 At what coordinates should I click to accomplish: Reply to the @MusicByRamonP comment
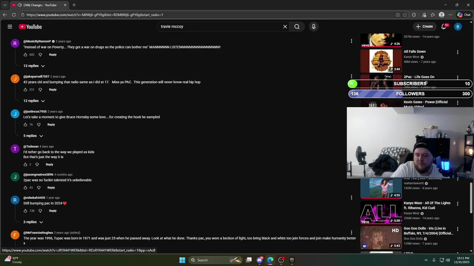coord(53,55)
